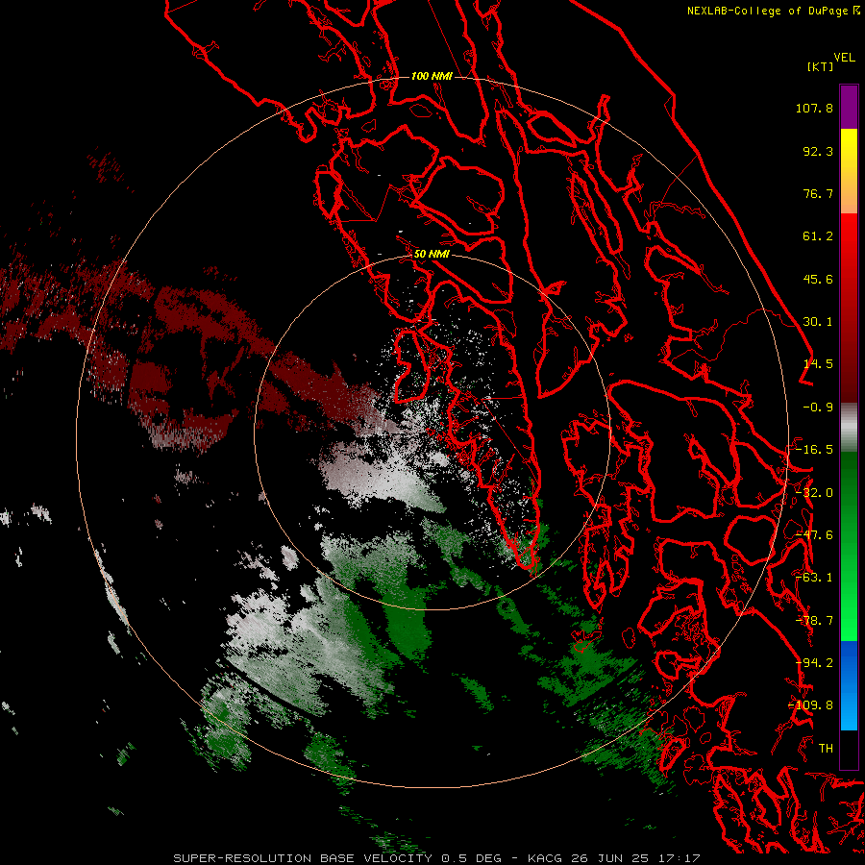Image resolution: width=865 pixels, height=865 pixels.
Task: Click the 50 NMI range ring label
Action: [x=432, y=254]
